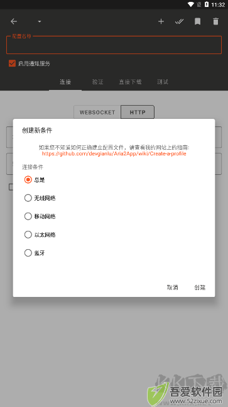Switch to the 验证 tab
This screenshot has height=407, width=228.
click(98, 82)
